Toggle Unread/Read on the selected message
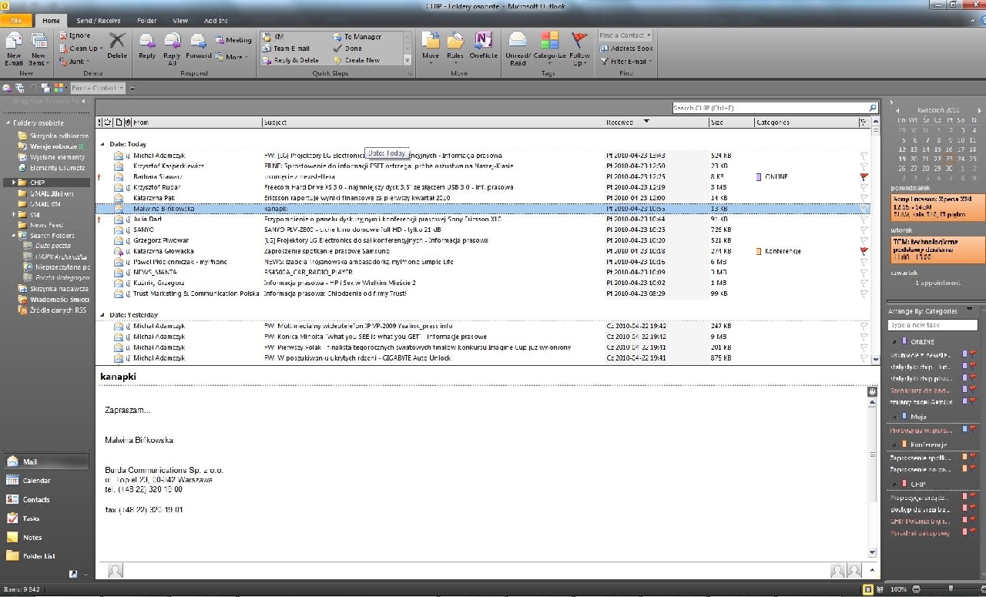Viewport: 986px width, 597px height. click(518, 48)
